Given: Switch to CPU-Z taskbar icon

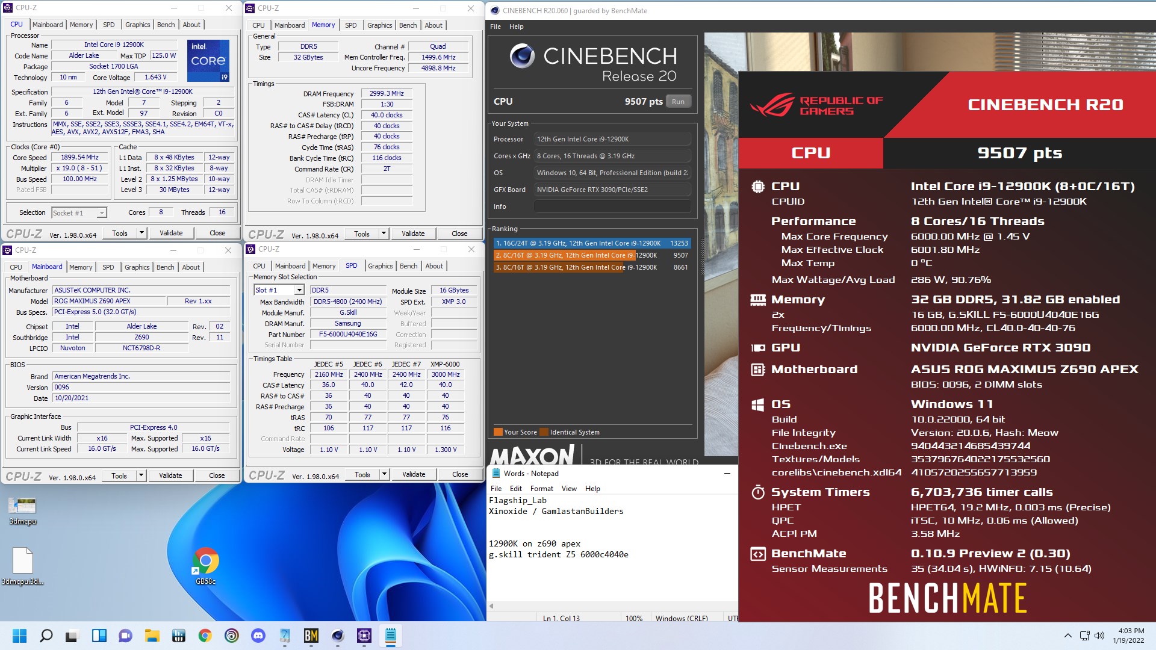Looking at the screenshot, I should coord(364,636).
